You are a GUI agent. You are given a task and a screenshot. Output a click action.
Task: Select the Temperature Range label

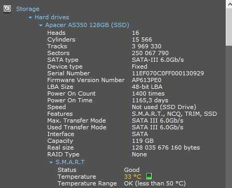point(87,183)
